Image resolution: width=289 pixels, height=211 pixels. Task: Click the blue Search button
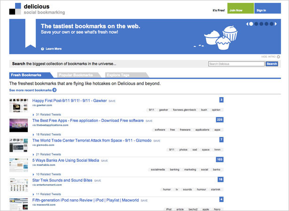[272, 64]
